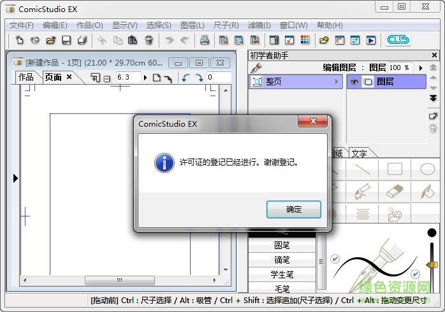
Task: Click the play arrow window icon in toolbar
Action: coord(370,40)
